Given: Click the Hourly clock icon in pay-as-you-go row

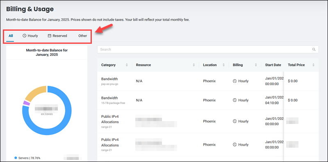Looking at the screenshot, I should [x=235, y=81].
